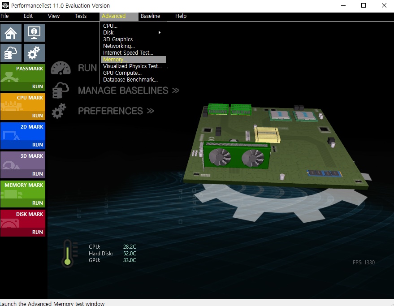Click the cloud database icon beside Manage Baselines

61,90
